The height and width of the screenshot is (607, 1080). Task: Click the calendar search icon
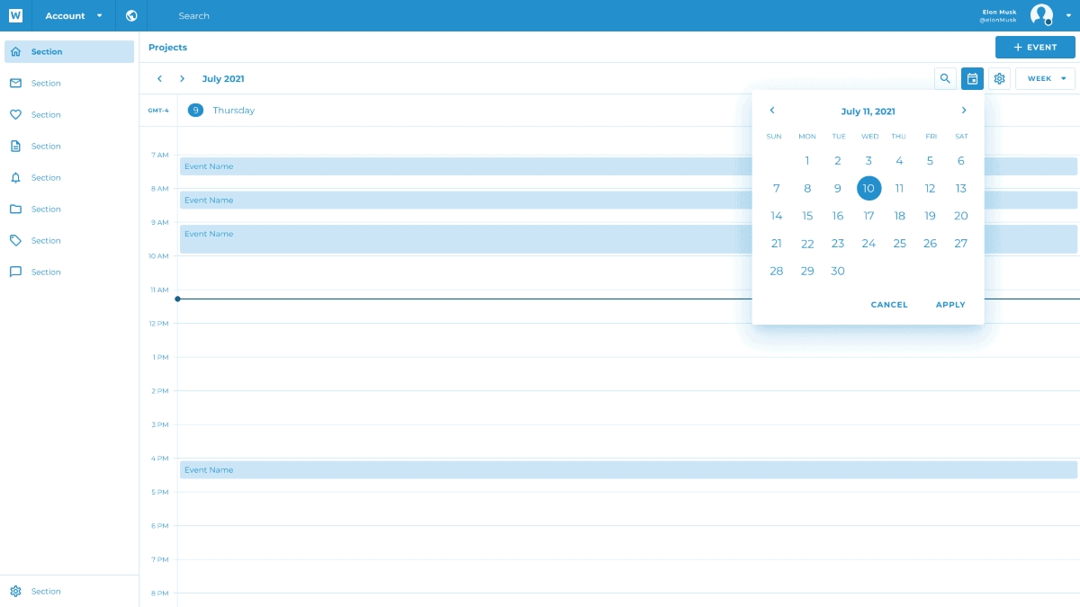point(945,78)
